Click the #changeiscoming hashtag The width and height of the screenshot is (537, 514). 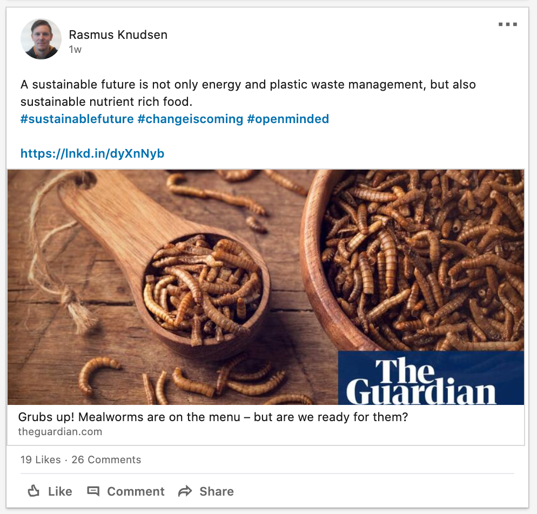(x=190, y=119)
